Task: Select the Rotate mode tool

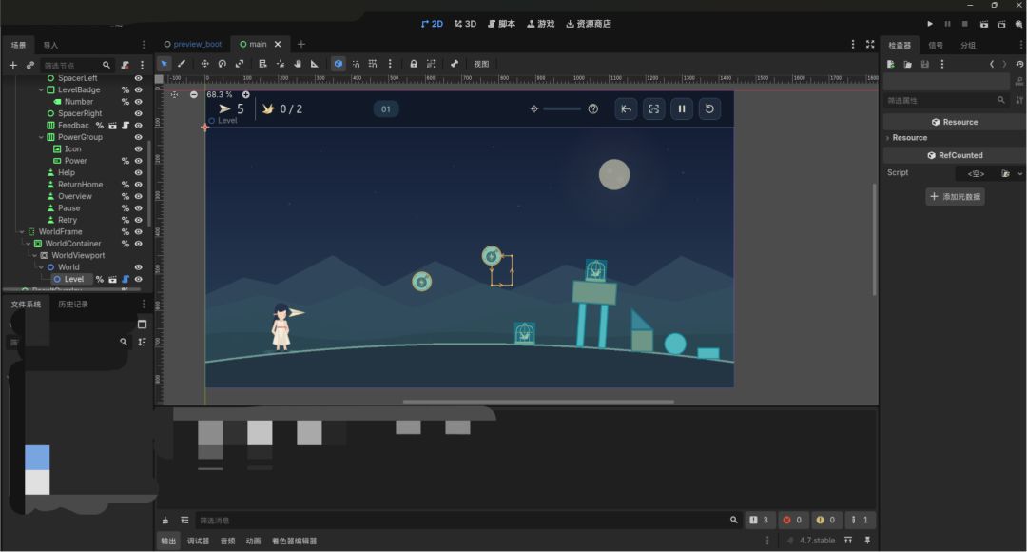Action: [x=222, y=64]
